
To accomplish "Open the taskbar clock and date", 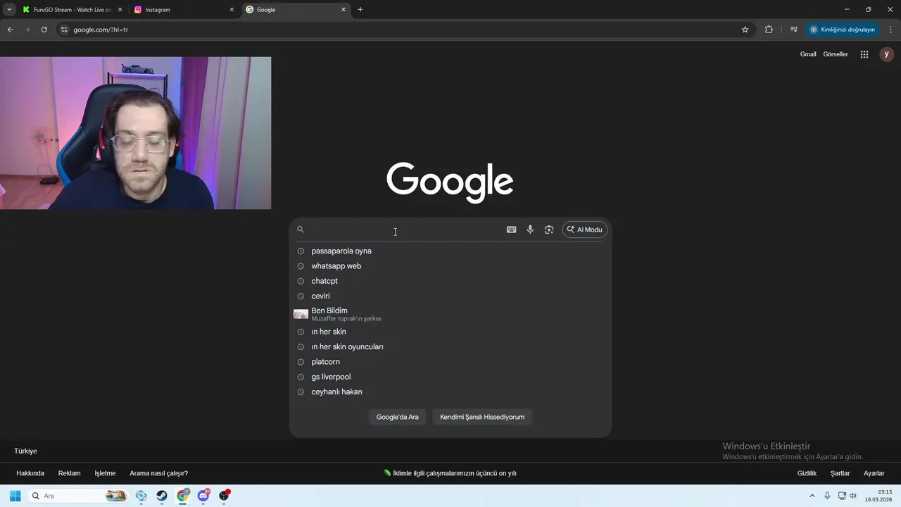I will (x=879, y=496).
